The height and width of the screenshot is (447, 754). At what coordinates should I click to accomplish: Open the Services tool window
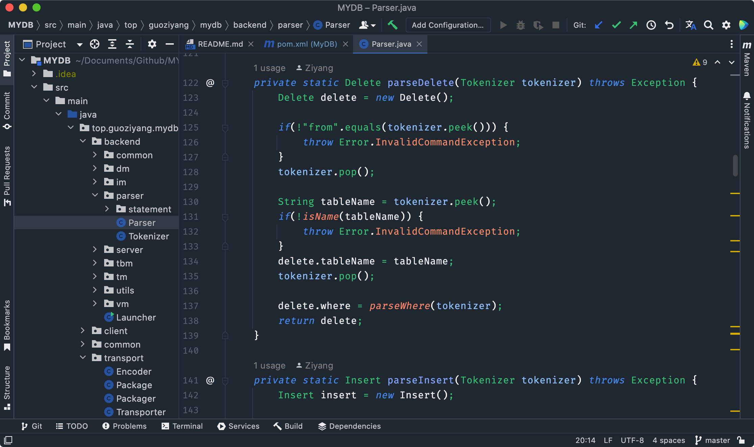(238, 426)
